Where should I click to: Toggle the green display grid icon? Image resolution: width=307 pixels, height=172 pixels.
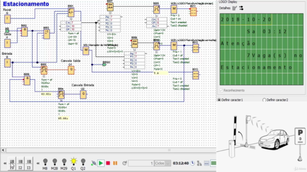213,163
